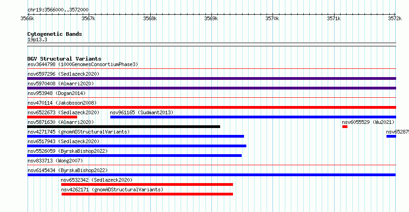Click the full-width blue bar for nsv6145434
This screenshot has height=212, width=409.
(x=211, y=175)
